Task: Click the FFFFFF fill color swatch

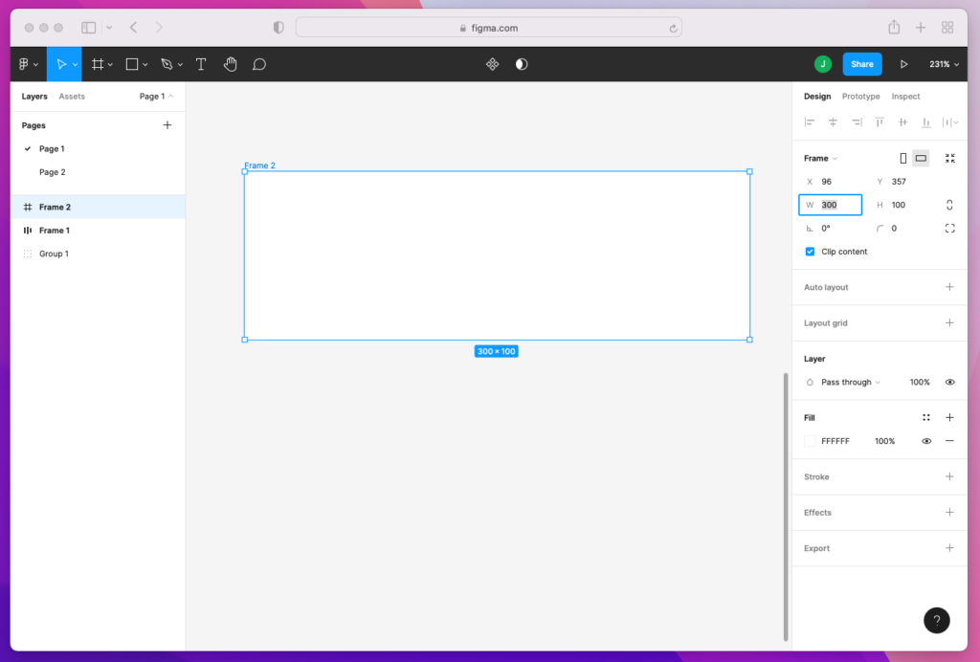Action: coord(810,441)
